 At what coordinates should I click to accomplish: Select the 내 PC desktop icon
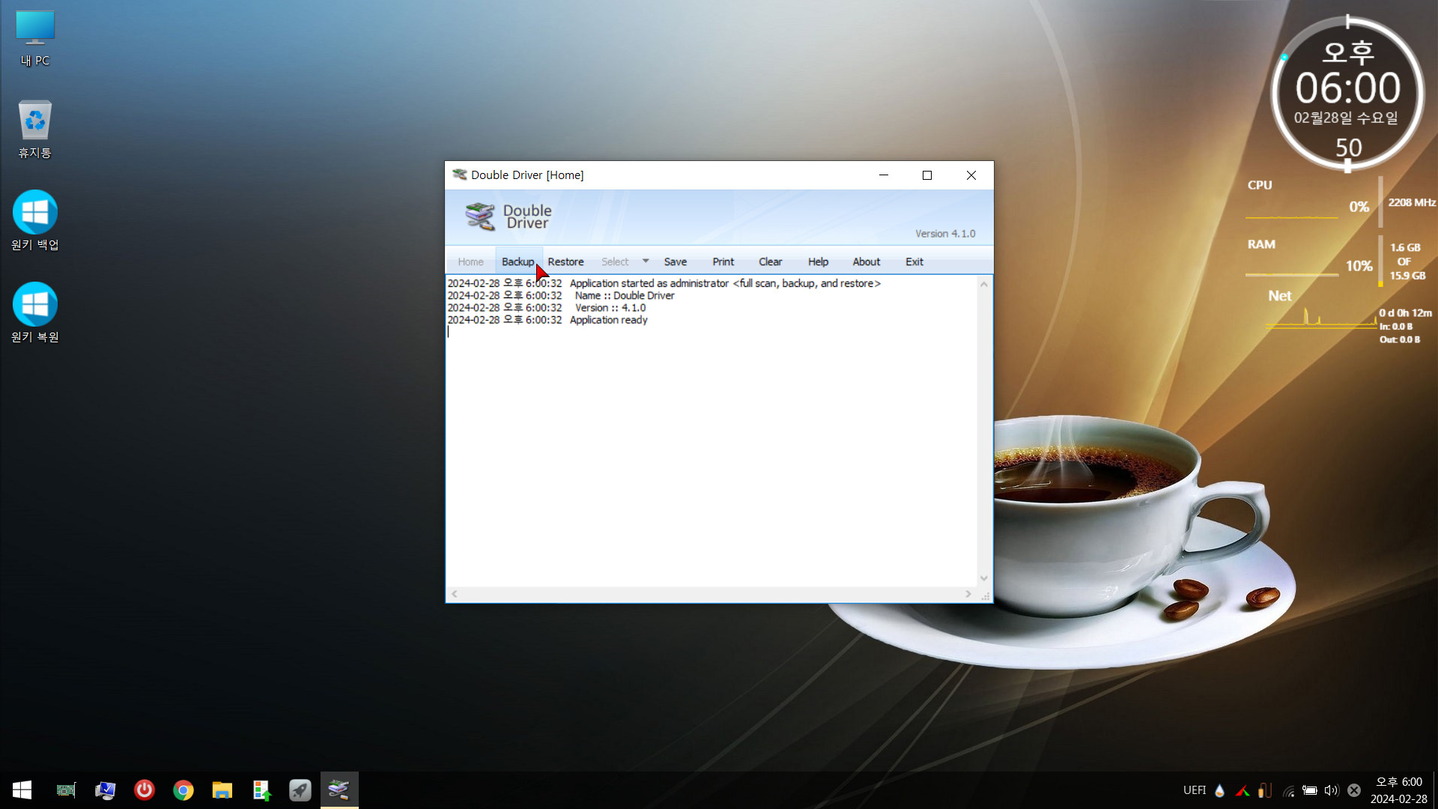pos(35,39)
